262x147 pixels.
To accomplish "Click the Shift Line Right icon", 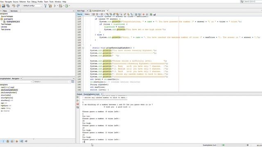I will [x=139, y=14].
